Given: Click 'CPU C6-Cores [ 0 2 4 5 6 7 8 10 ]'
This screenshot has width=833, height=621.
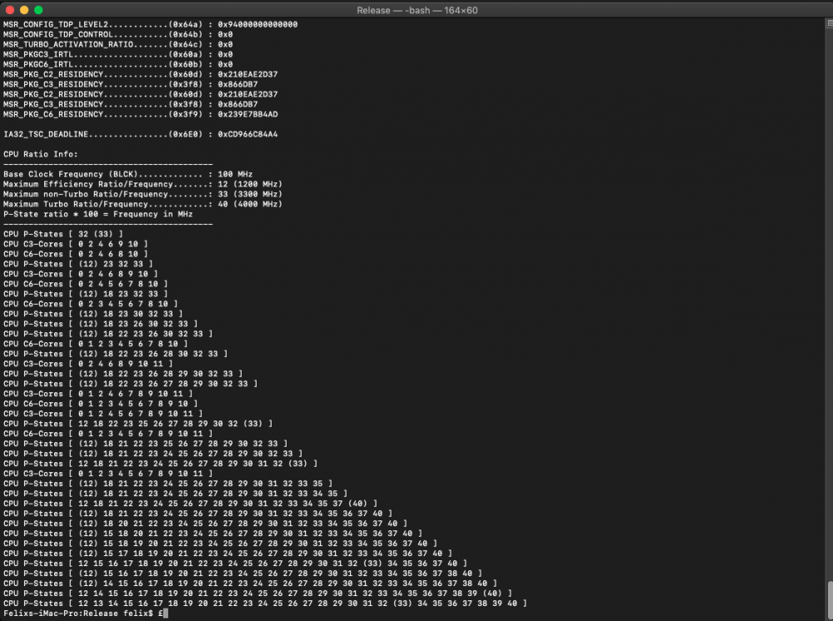Looking at the screenshot, I should [x=86, y=285].
